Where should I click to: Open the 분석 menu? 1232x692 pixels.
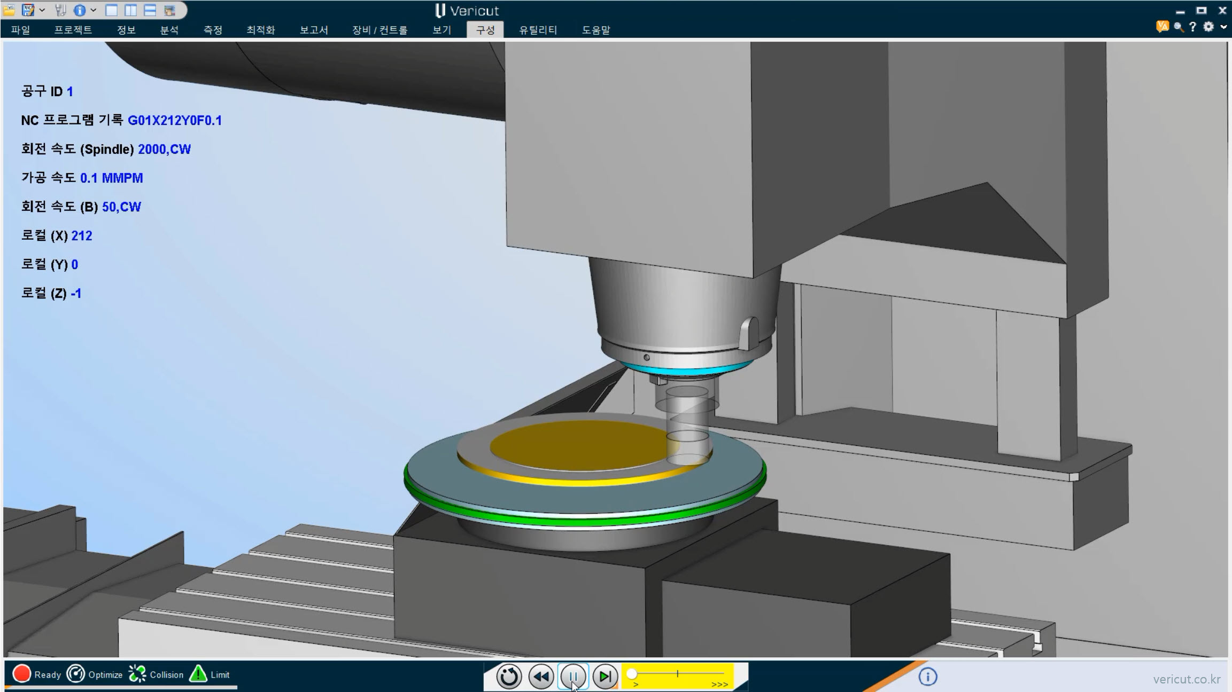169,30
